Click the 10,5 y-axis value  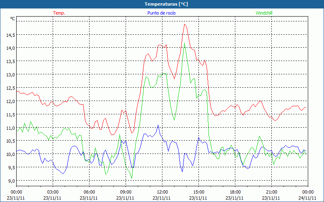11,141
